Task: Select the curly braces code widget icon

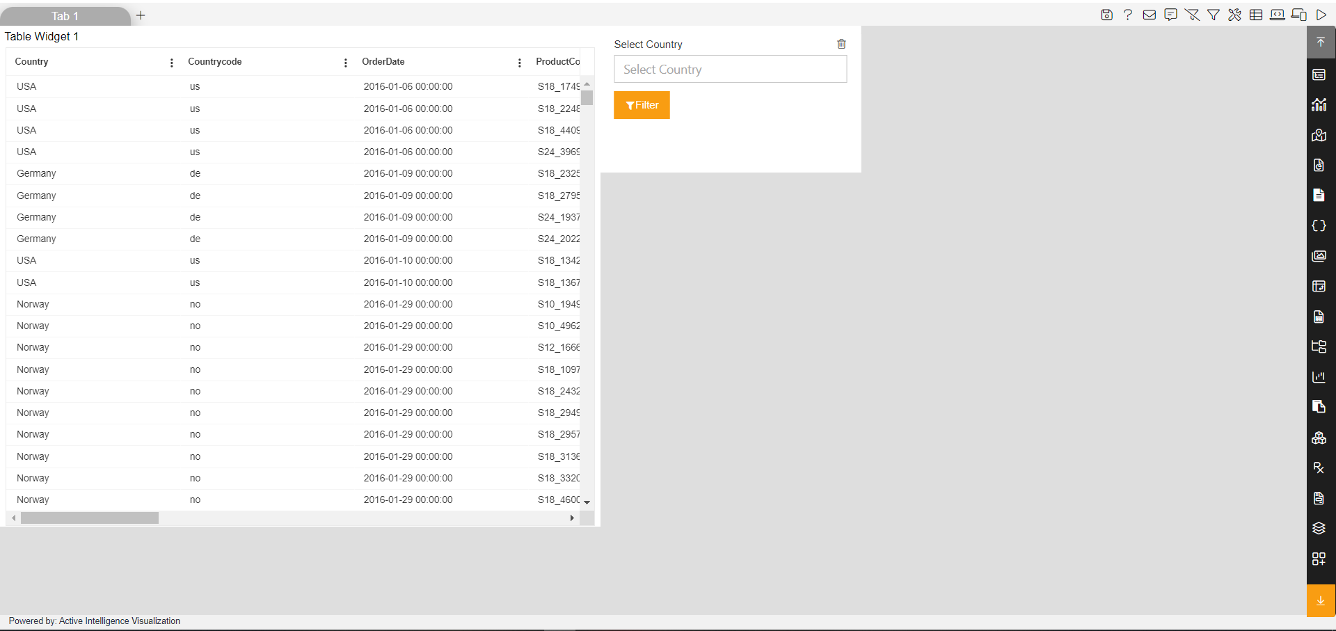Action: (1319, 225)
